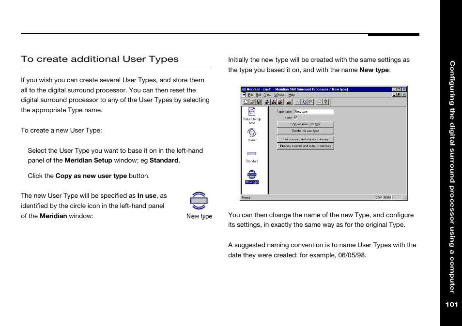Screen dimensions: 462x326
Task: Click the first processor transfer toolbar icon
Action: click(x=267, y=102)
